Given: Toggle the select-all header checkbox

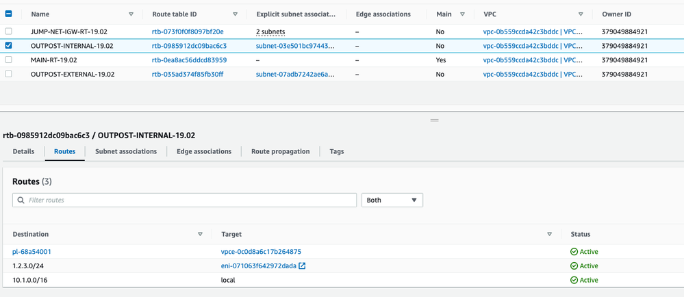Looking at the screenshot, I should (x=9, y=14).
